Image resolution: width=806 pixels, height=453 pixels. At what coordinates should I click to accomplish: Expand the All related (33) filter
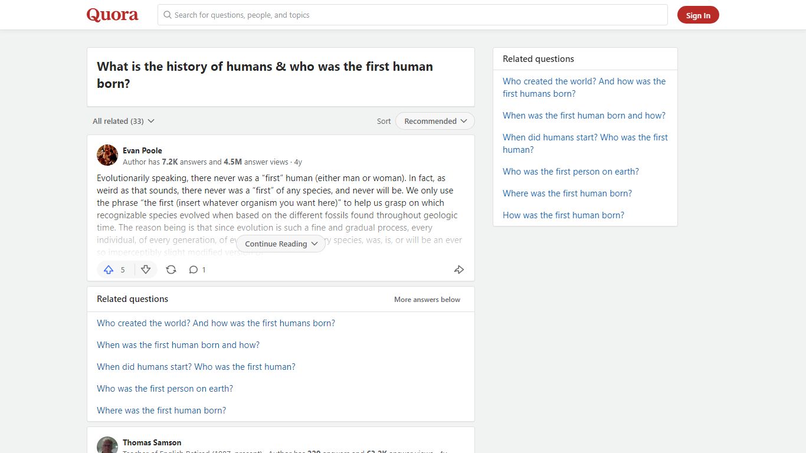[x=123, y=121]
